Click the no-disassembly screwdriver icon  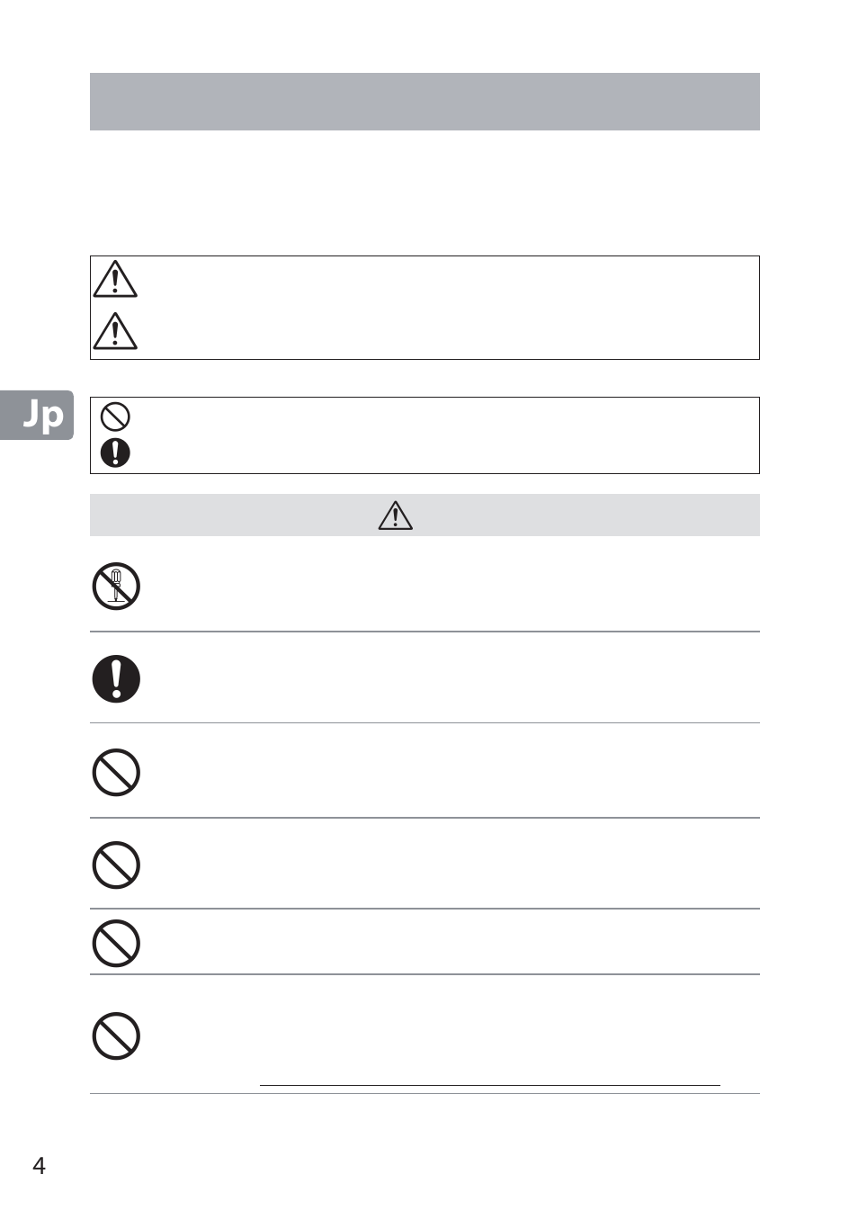116,587
